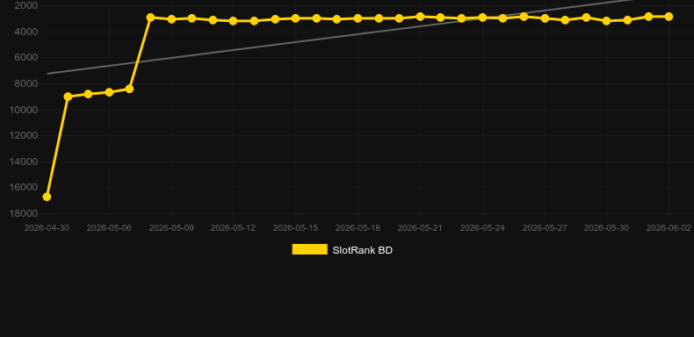Click the 8000 y-axis label
This screenshot has width=694, height=337.
tap(26, 83)
